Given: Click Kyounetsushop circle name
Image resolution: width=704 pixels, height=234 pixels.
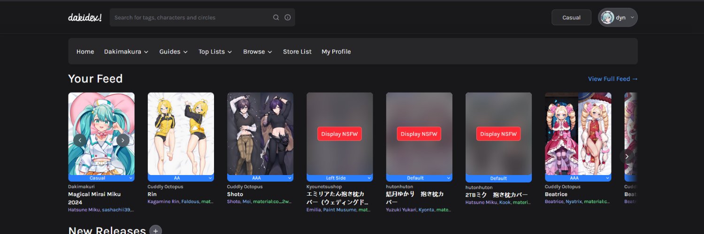Looking at the screenshot, I should pos(324,187).
